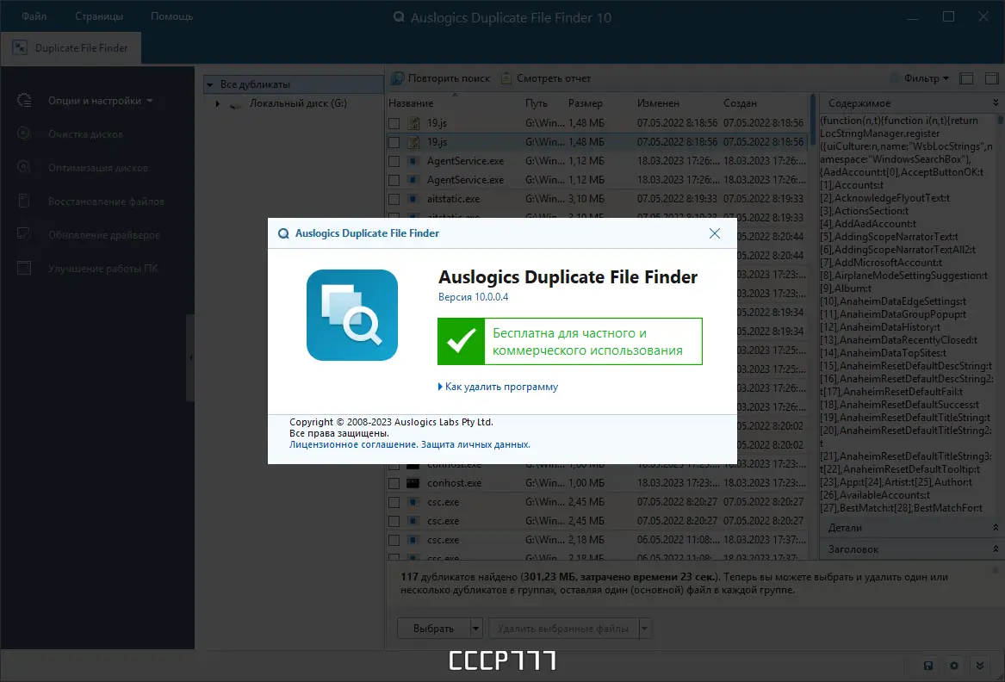Open the Помощь menu
1005x682 pixels.
click(x=171, y=16)
